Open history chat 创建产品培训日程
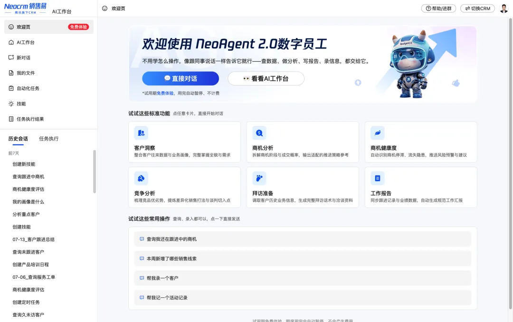Image resolution: width=513 pixels, height=322 pixels. click(x=30, y=265)
